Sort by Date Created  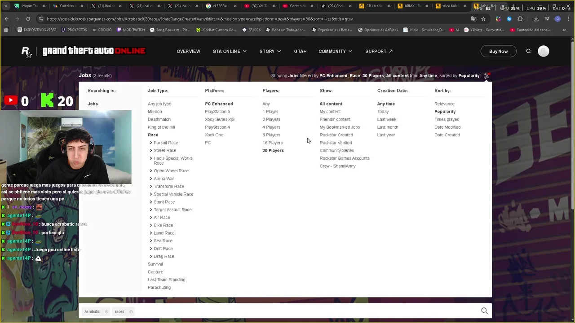(447, 135)
